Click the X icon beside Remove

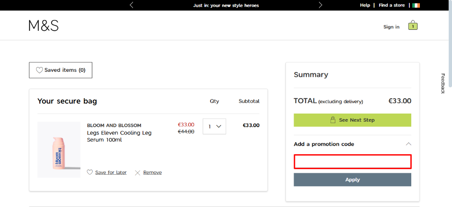[138, 173]
